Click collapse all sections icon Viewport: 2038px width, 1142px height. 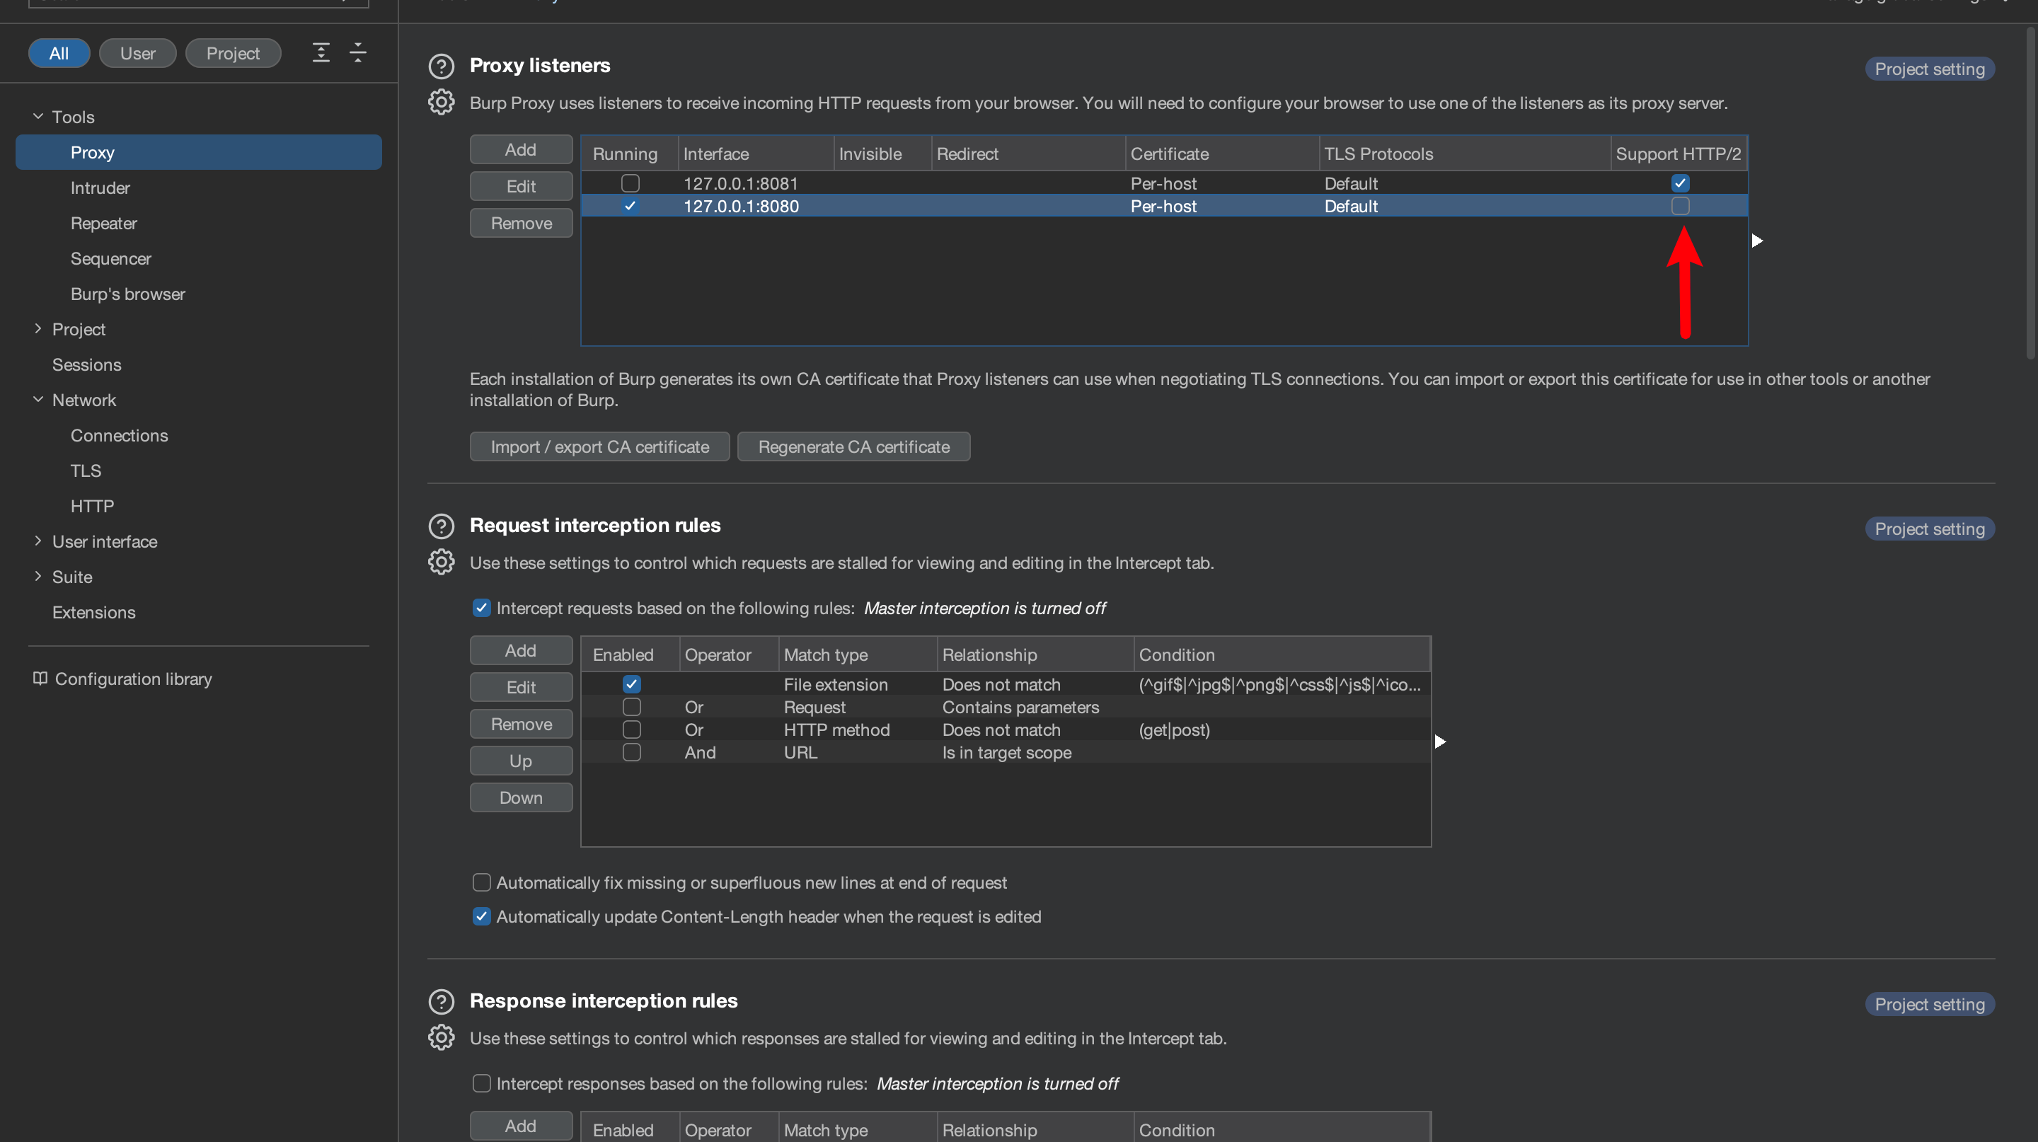point(357,53)
